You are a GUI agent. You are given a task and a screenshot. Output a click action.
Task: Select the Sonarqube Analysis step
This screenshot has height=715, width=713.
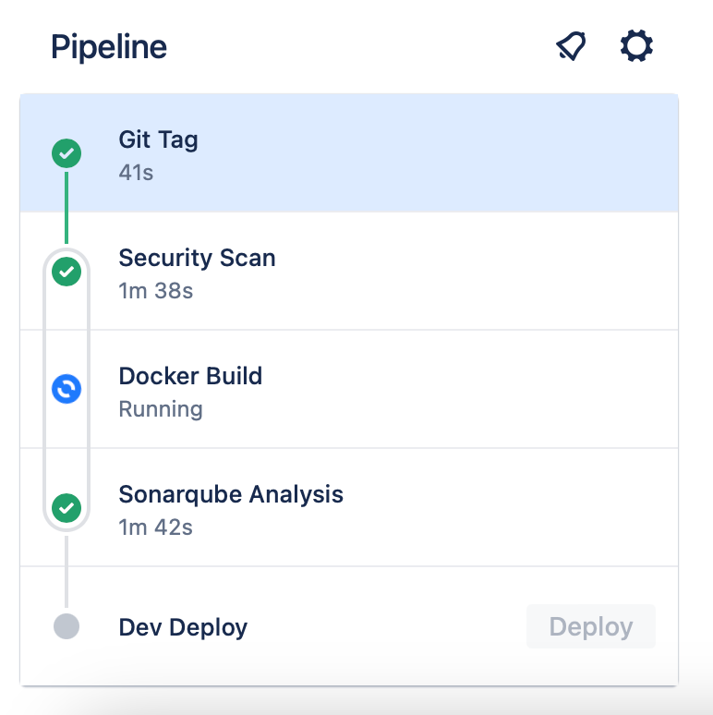349,507
